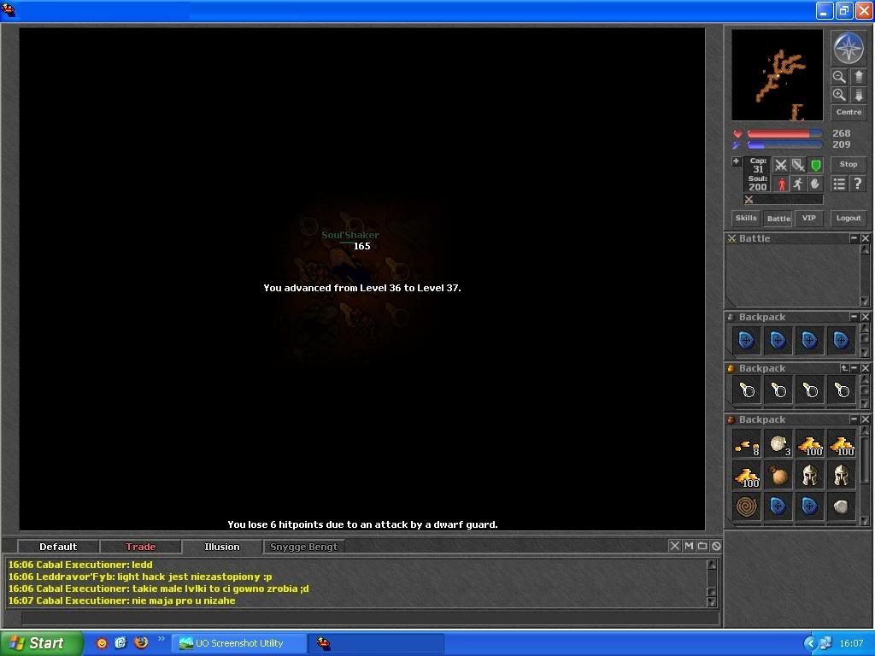Click the compass rose navigation icon
Image resolution: width=875 pixels, height=656 pixels.
pos(849,48)
